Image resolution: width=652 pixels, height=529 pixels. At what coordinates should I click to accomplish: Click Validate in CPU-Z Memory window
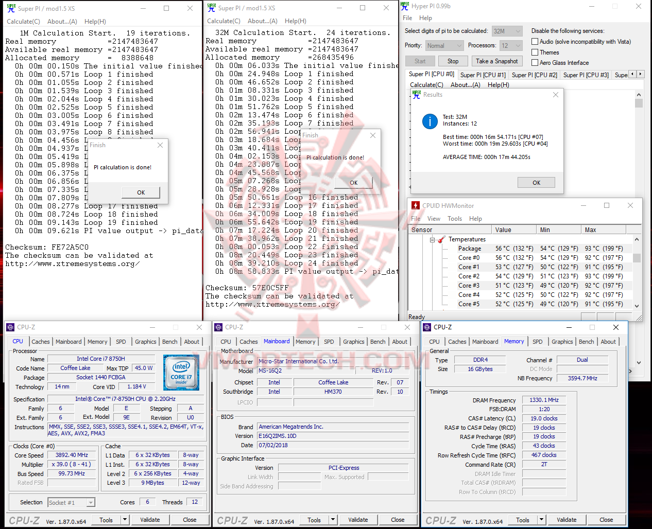coord(567,520)
